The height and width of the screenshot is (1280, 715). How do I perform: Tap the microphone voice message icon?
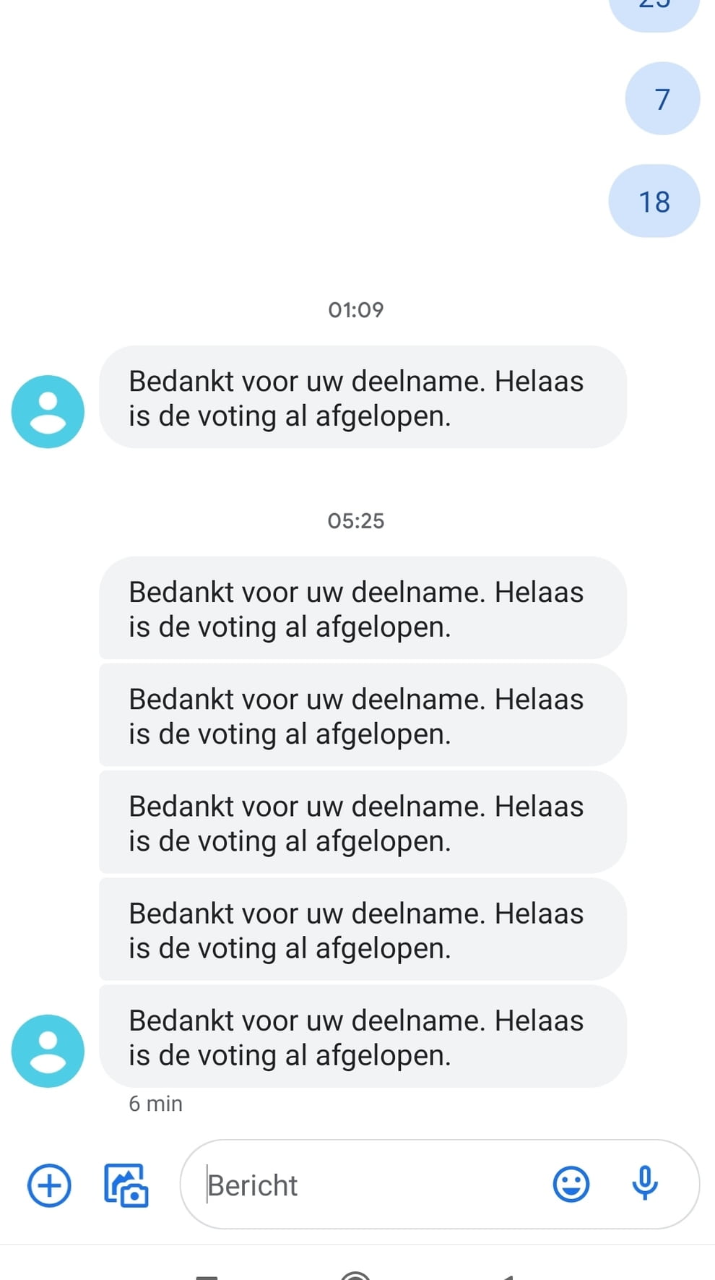coord(645,1184)
